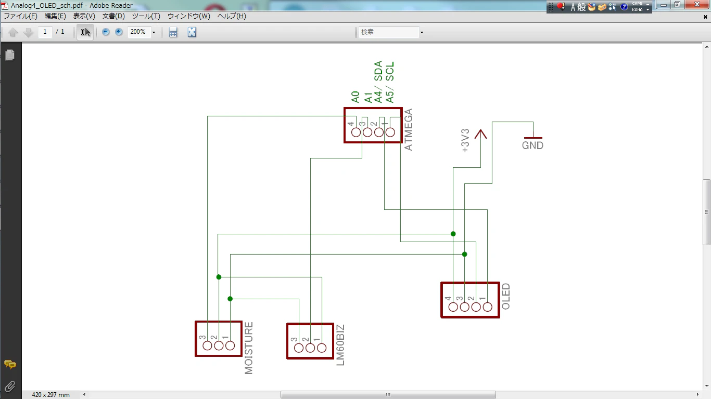Viewport: 711px width, 399px height.
Task: Open the attachments paperclip panel
Action: coord(9,386)
